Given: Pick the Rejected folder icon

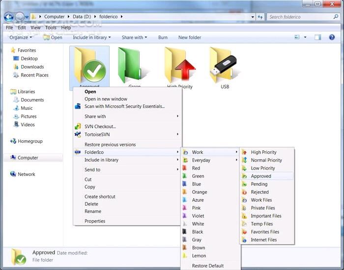Looking at the screenshot, I should 259,192.
